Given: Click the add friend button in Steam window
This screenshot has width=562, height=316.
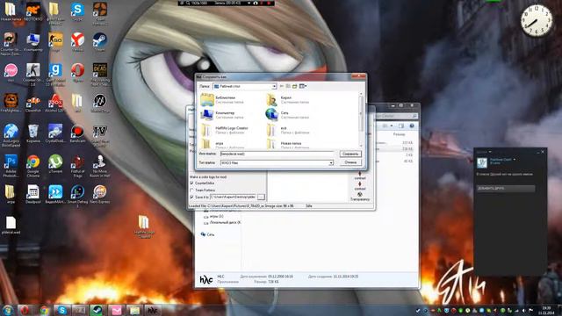Looking at the screenshot, I should tap(506, 188).
